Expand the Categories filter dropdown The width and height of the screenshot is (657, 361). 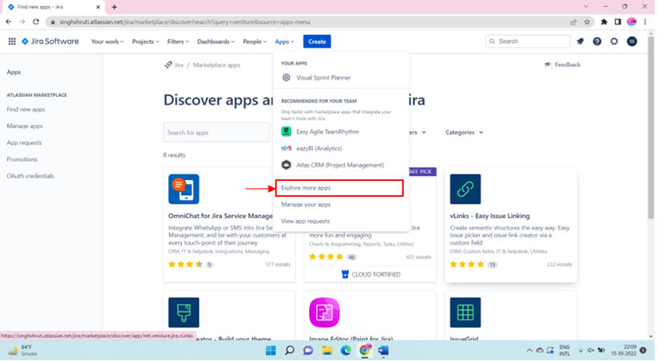(x=465, y=132)
